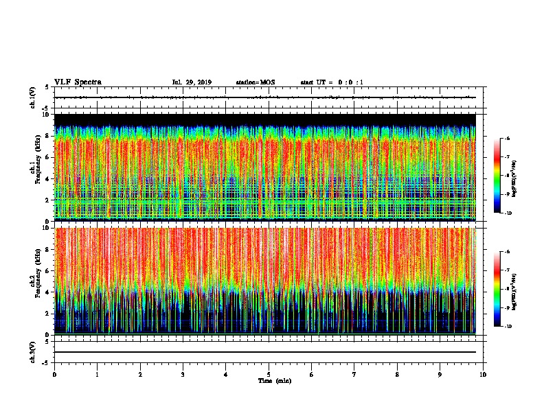Click the "station=MOS" header label
Screen dimensions: 544x420
point(256,82)
